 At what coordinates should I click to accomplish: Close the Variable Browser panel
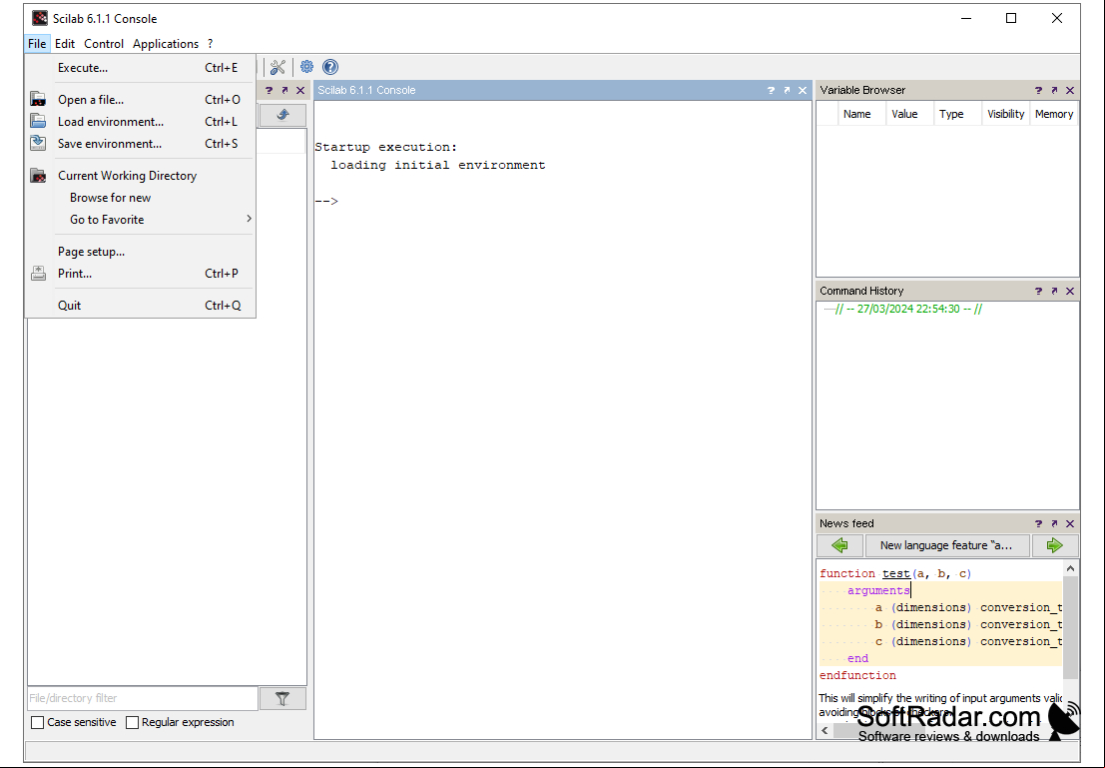[x=1070, y=90]
